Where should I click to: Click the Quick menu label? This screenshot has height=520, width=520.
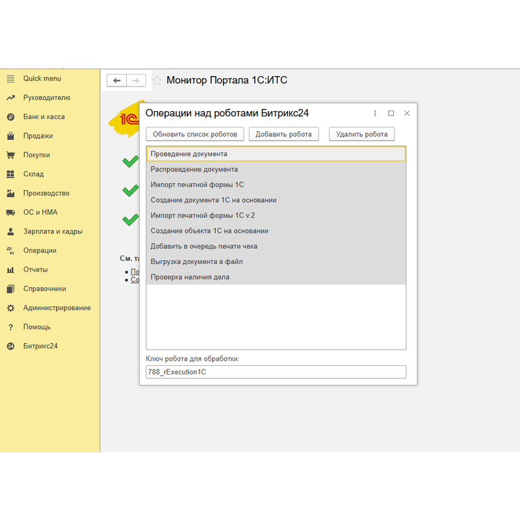coord(42,79)
